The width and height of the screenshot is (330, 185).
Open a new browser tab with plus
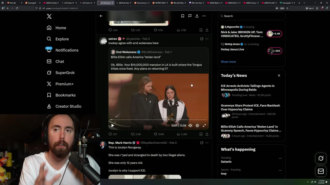coord(299,3)
